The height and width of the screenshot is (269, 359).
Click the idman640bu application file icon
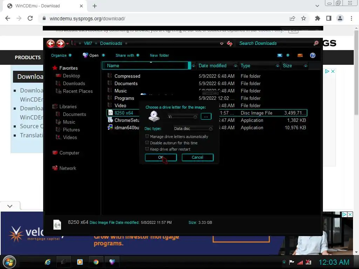[x=110, y=127]
